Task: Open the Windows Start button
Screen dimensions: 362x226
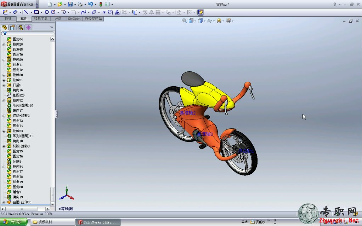Action: click(13, 222)
